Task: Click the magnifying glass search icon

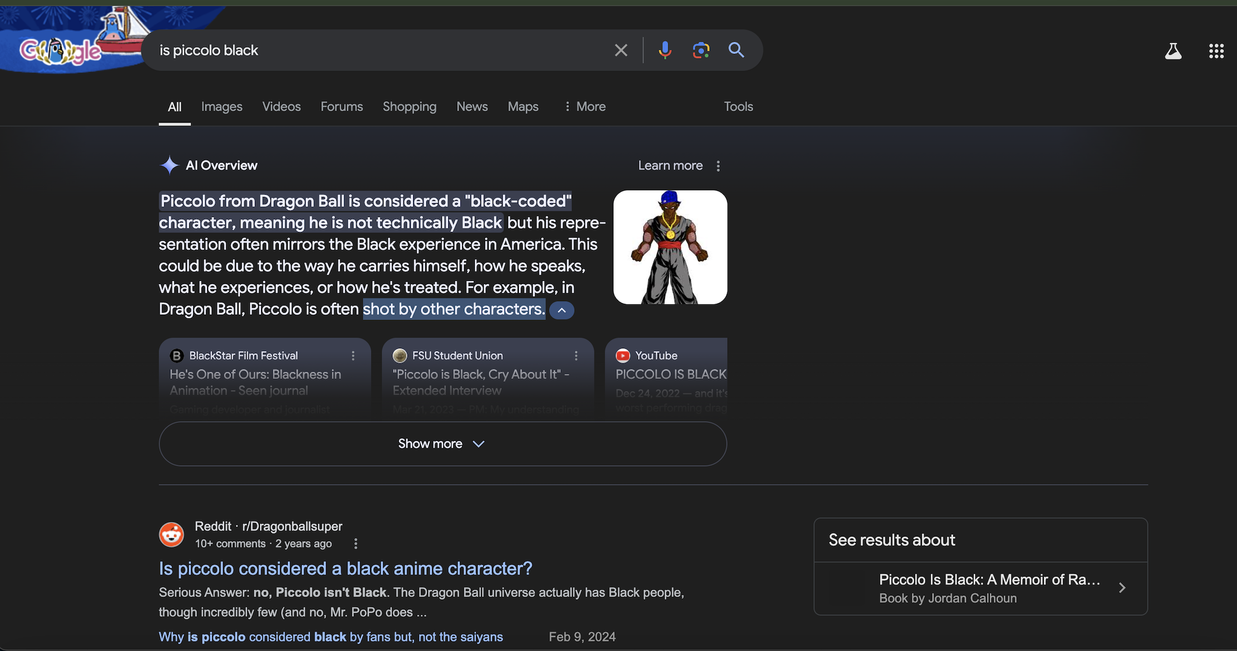Action: (x=737, y=51)
